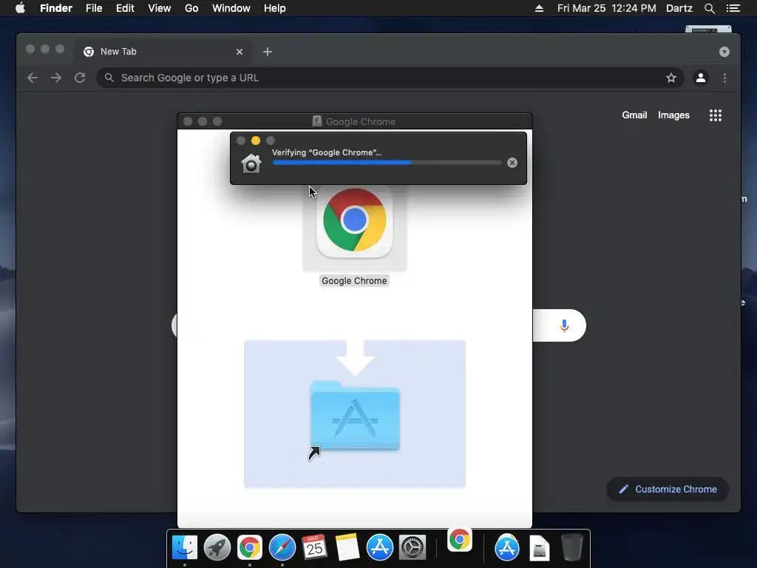757x568 pixels.
Task: Bookmark this tab with star icon
Action: tap(671, 78)
